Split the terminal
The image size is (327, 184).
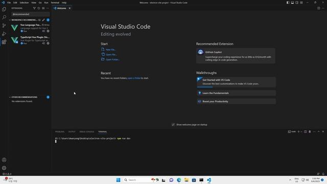(x=306, y=132)
